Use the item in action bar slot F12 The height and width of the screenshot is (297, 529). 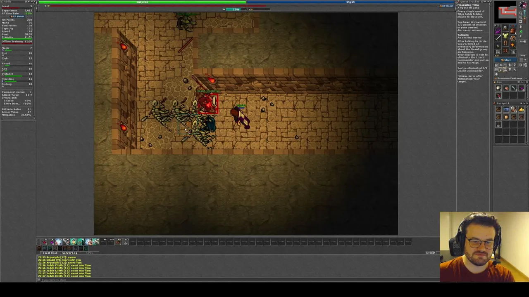(x=126, y=242)
